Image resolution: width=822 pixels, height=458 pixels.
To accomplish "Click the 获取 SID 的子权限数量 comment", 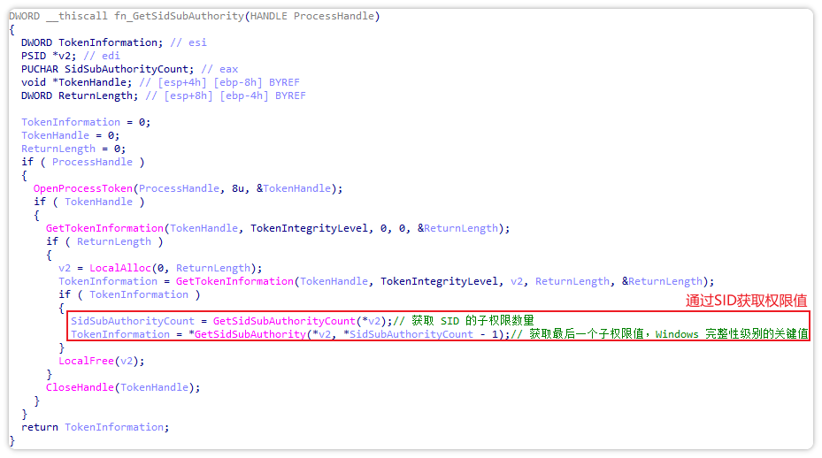I will click(472, 321).
